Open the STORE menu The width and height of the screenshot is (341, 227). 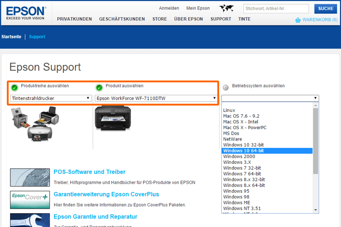pyautogui.click(x=160, y=19)
